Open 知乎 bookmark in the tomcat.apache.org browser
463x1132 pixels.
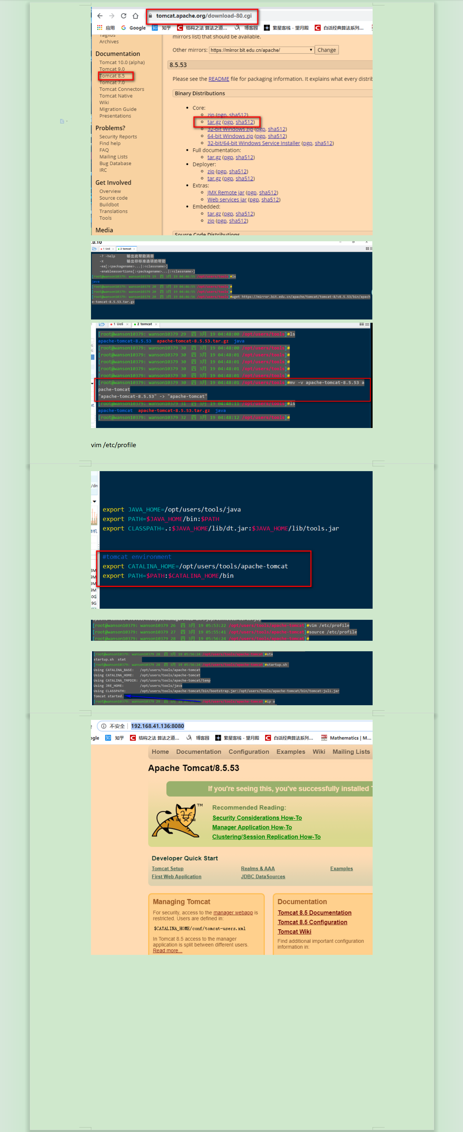tap(161, 28)
